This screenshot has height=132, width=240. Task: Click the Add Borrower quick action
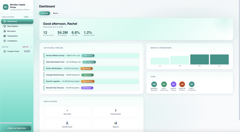point(67,124)
